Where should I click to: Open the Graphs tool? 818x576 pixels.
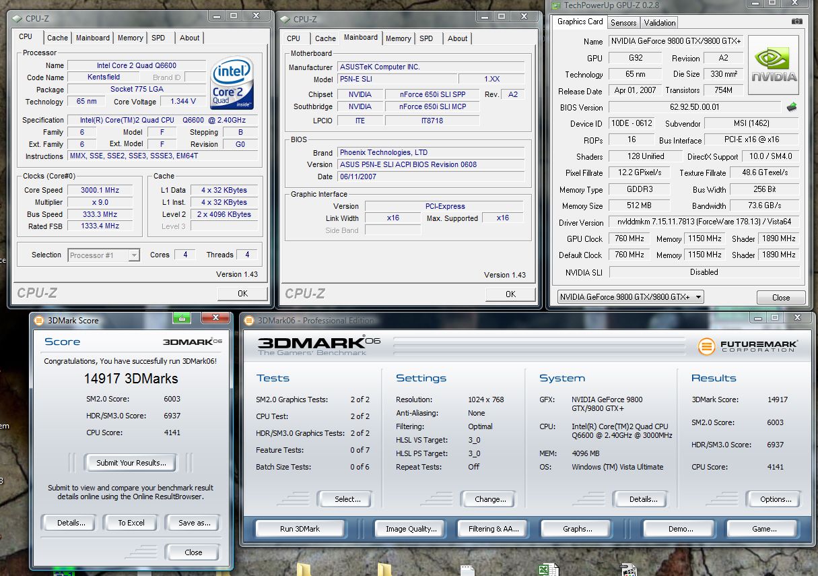[x=577, y=529]
